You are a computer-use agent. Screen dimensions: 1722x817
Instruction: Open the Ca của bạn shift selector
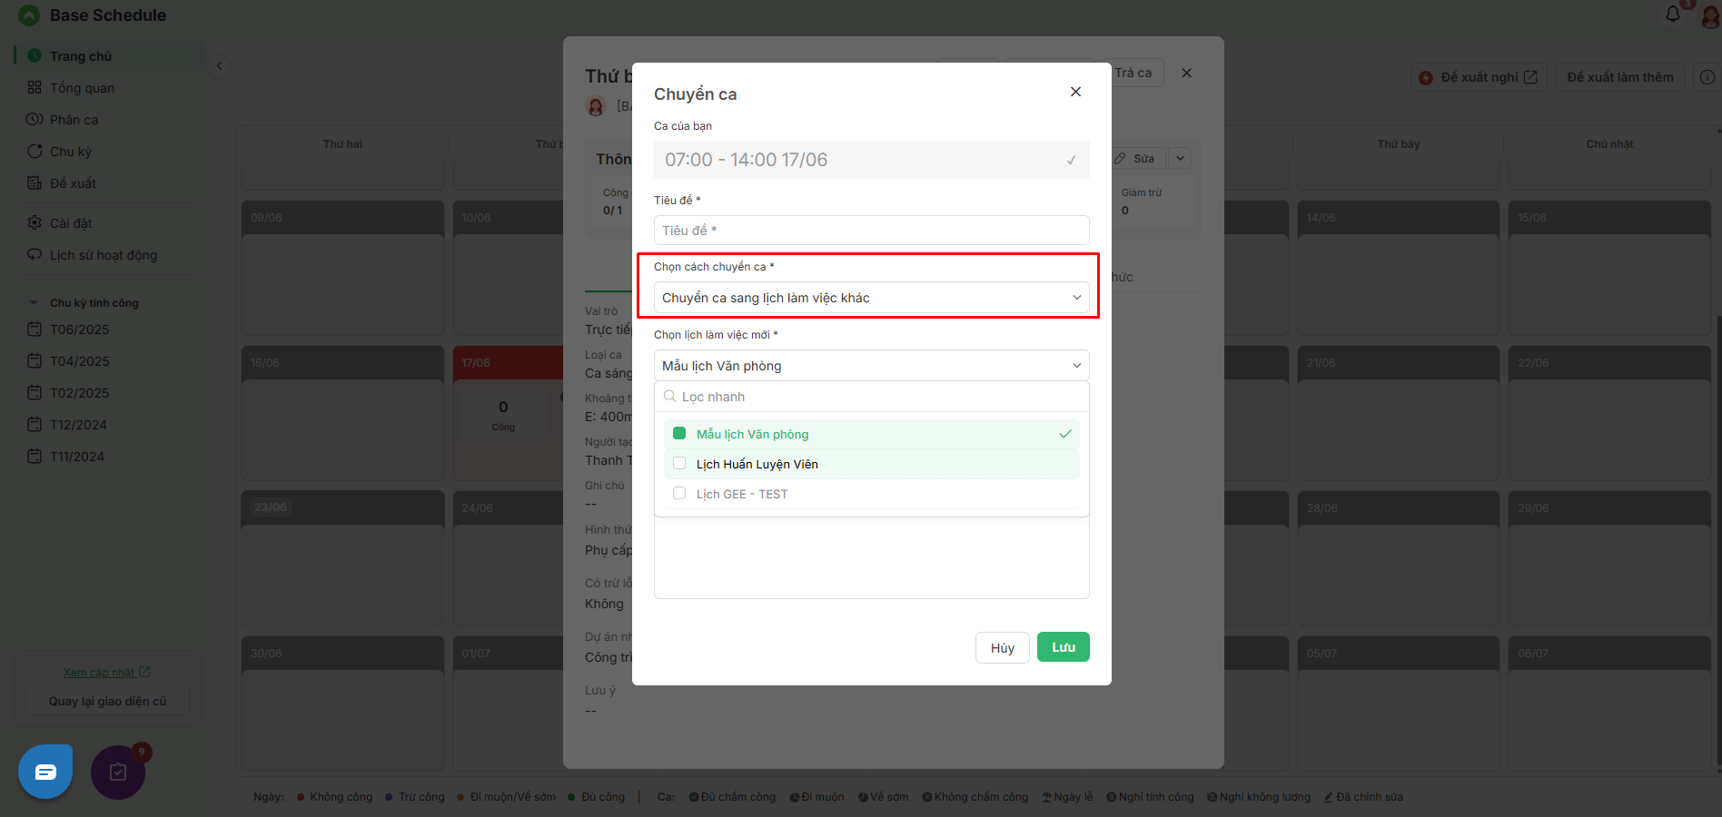click(x=871, y=160)
